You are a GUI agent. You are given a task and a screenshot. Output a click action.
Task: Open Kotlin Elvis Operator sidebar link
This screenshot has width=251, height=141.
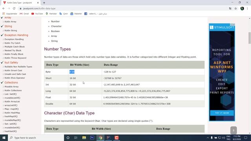click(x=15, y=78)
